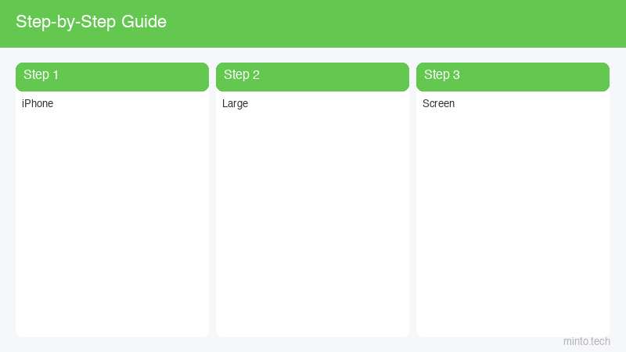
Task: Click the word Step-by-Step in the title
Action: coord(66,23)
